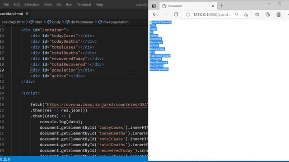Click the warnings icon in the status bar
Screen dimensions: 289x162
click(x=5, y=159)
